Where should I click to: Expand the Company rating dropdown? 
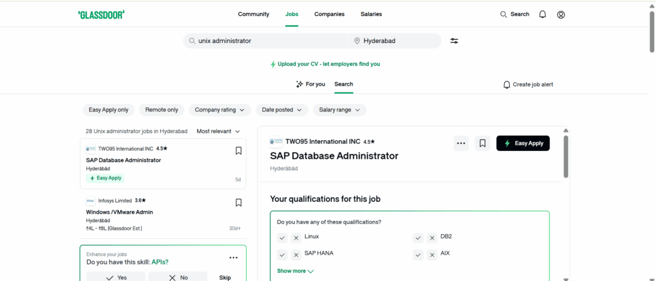[x=219, y=109]
